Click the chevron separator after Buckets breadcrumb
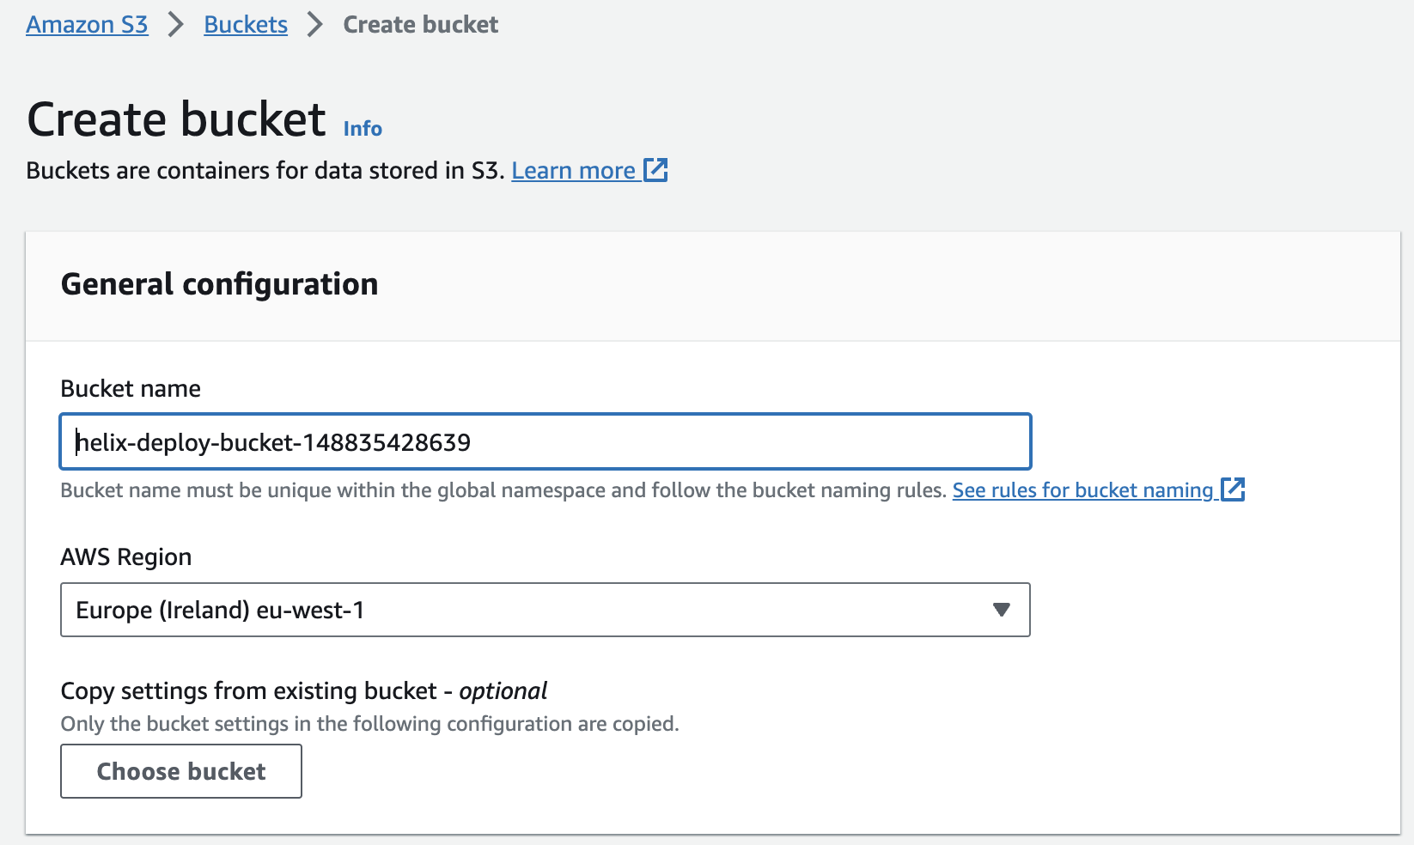 tap(315, 25)
